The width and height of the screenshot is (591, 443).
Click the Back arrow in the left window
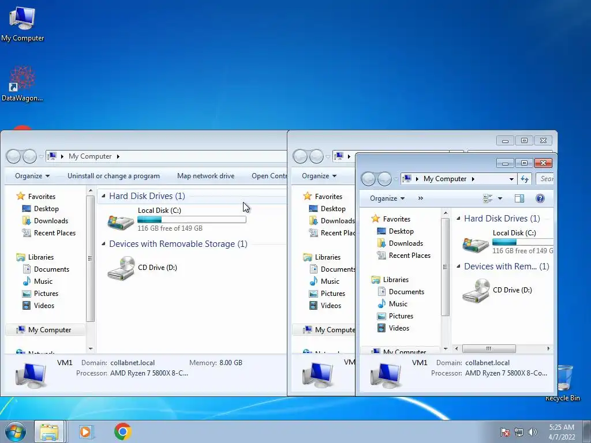[x=14, y=156]
